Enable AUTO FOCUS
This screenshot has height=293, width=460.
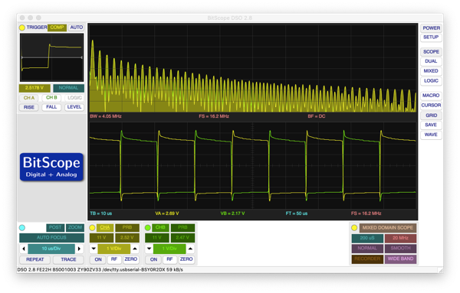tap(51, 238)
